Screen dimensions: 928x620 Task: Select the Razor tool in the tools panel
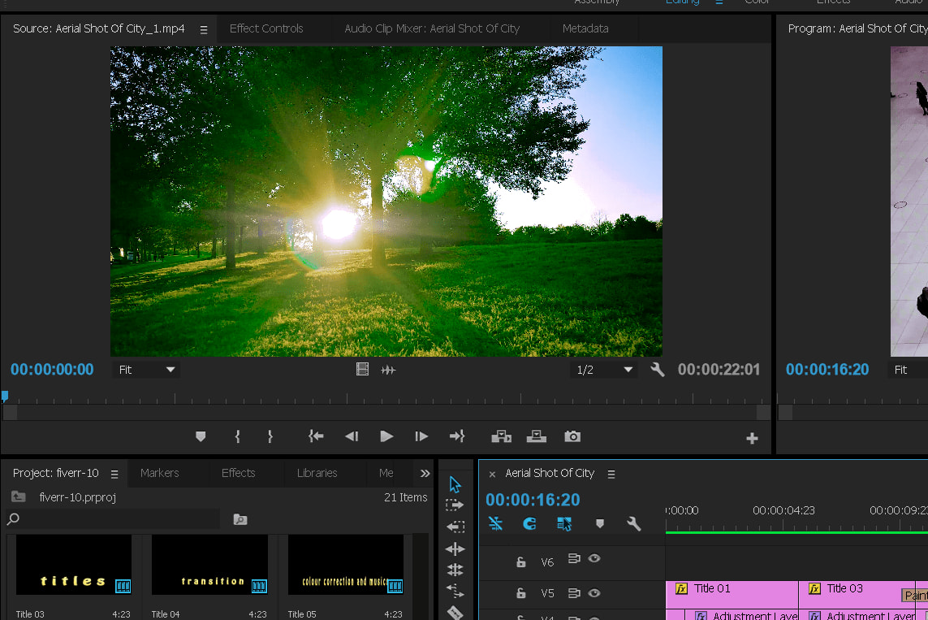tap(455, 612)
